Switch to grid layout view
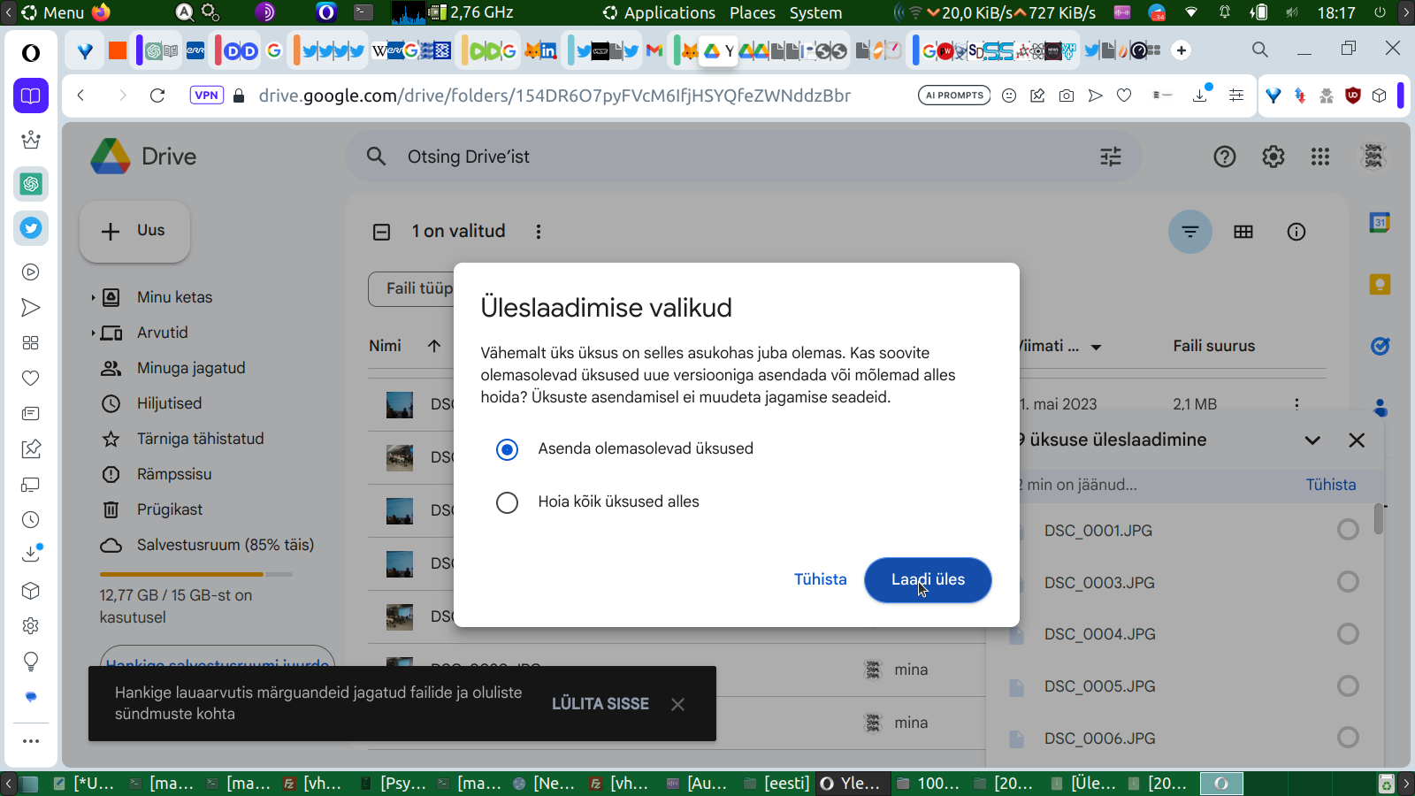 tap(1243, 232)
